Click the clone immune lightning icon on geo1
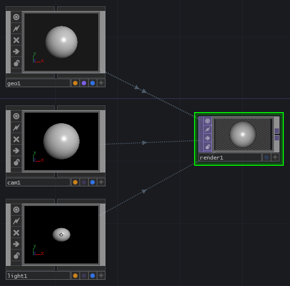This screenshot has height=286, width=290. click(x=16, y=28)
